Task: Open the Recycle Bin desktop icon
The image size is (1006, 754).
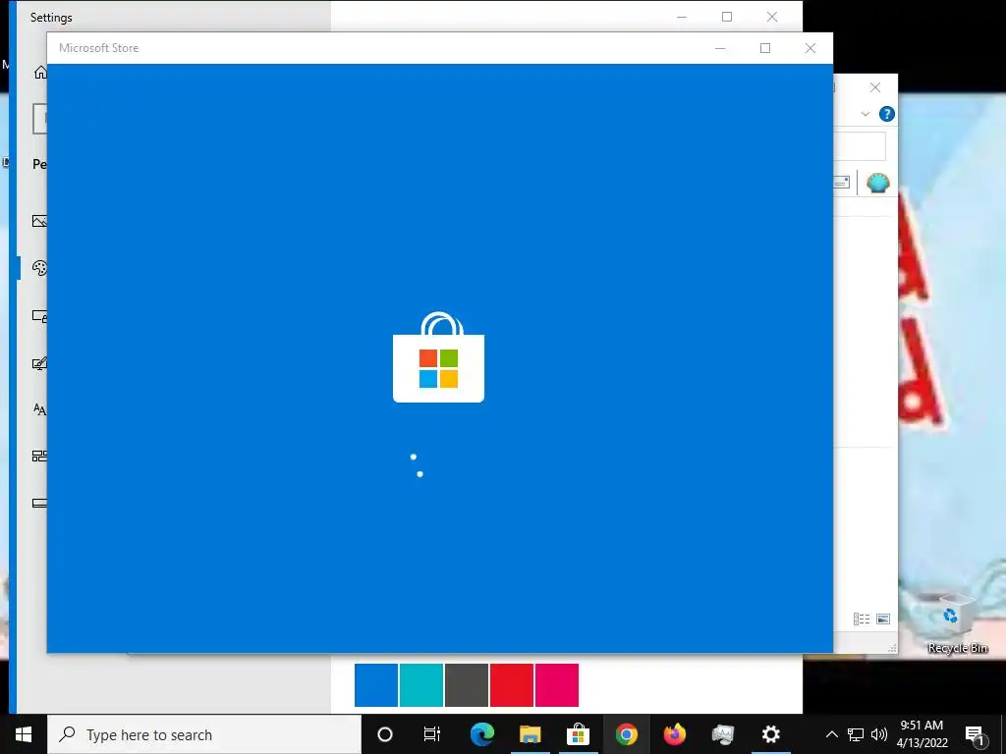Action: (x=957, y=623)
